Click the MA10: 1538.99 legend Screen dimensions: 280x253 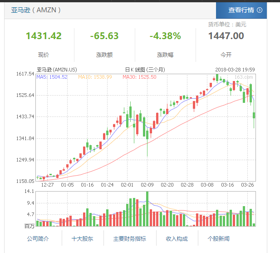coord(95,77)
